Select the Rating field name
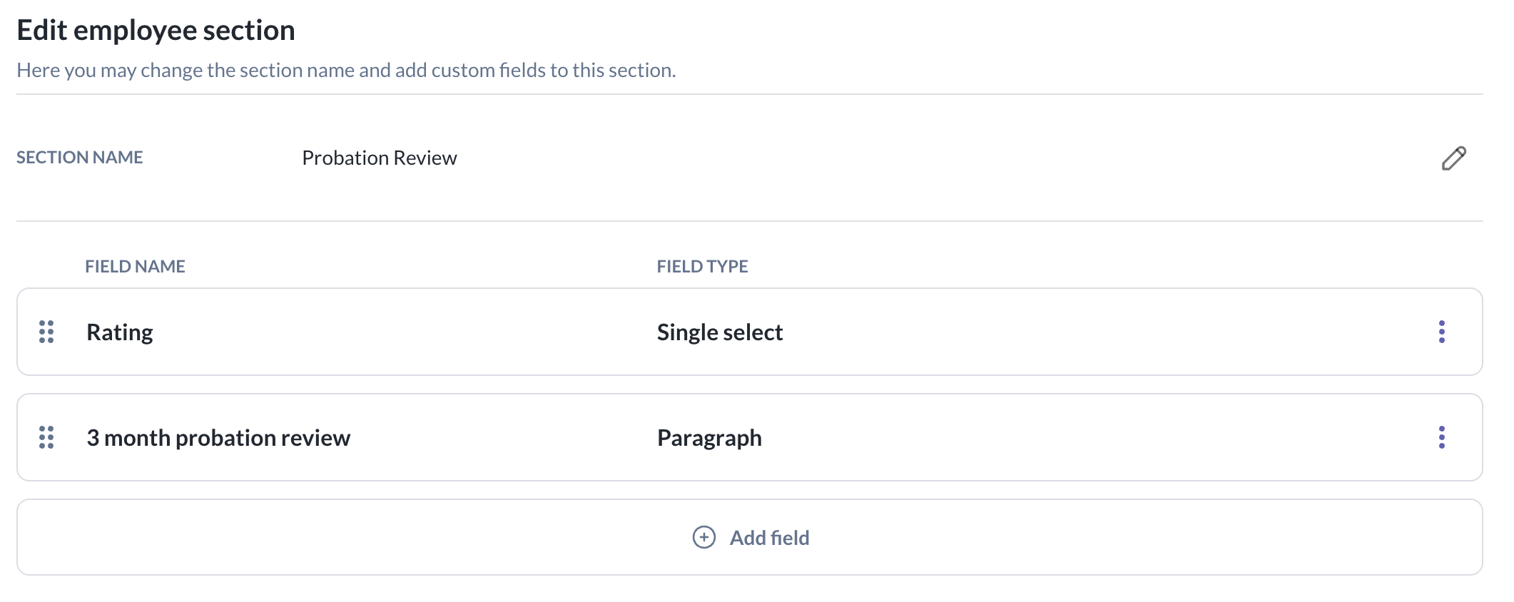Viewport: 1514px width, 602px height. click(120, 332)
